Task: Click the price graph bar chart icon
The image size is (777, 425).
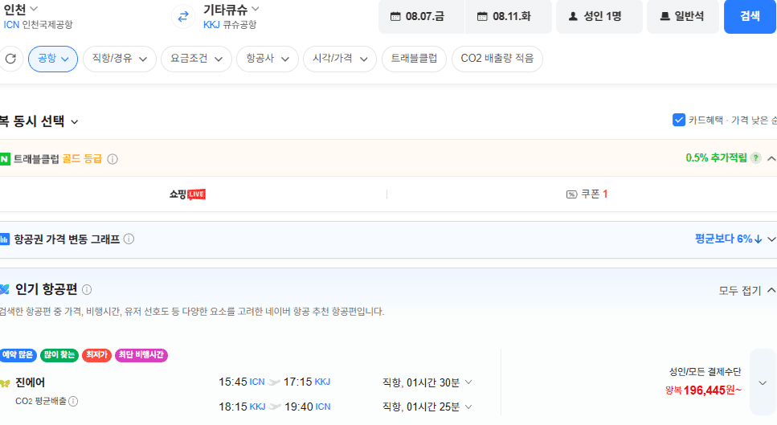Action: tap(5, 239)
